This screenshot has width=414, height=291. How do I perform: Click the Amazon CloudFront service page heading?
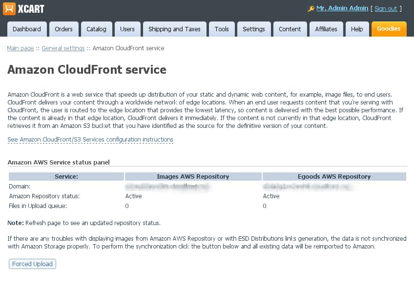point(87,70)
